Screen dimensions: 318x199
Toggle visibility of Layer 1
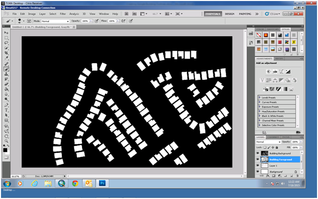coord(258,166)
